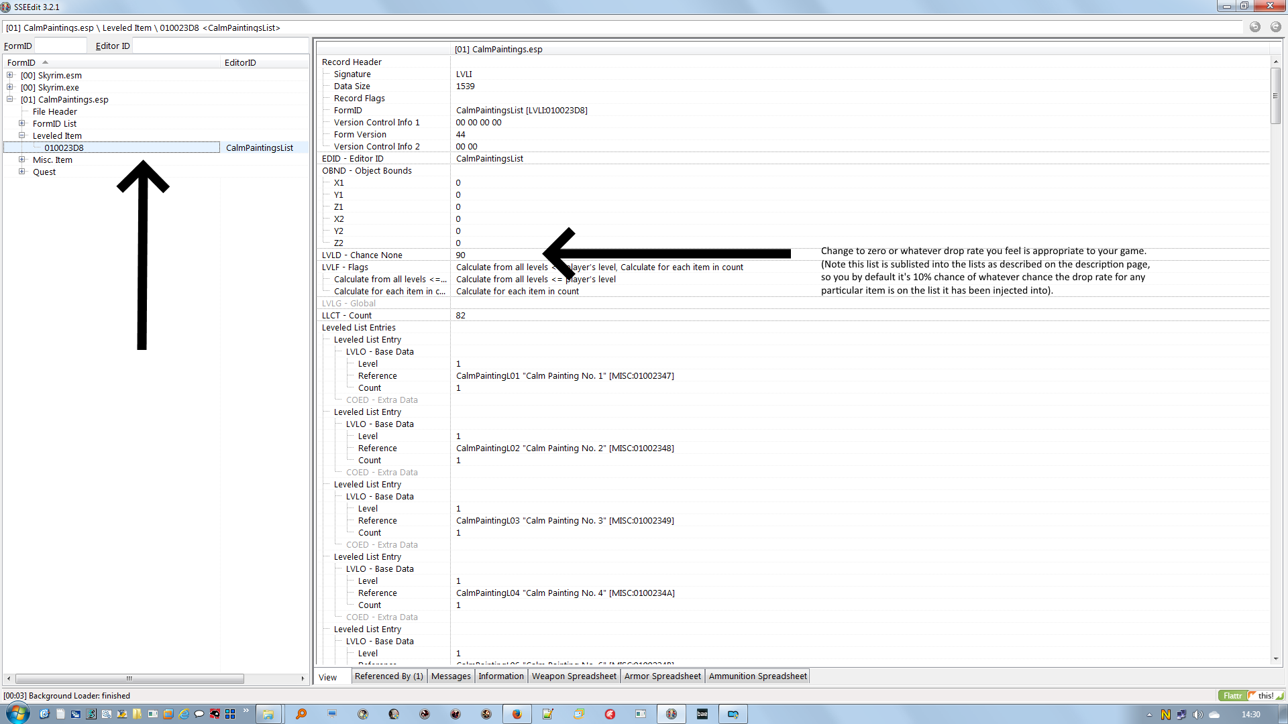Expand the [00] Skyrim.exe node
This screenshot has height=724, width=1288.
[10, 87]
